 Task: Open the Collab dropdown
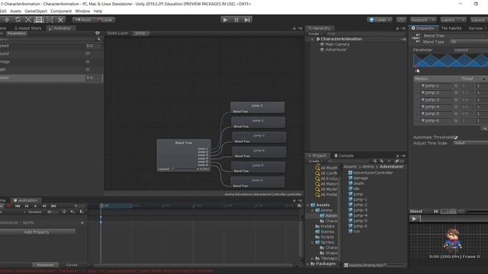[x=380, y=20]
